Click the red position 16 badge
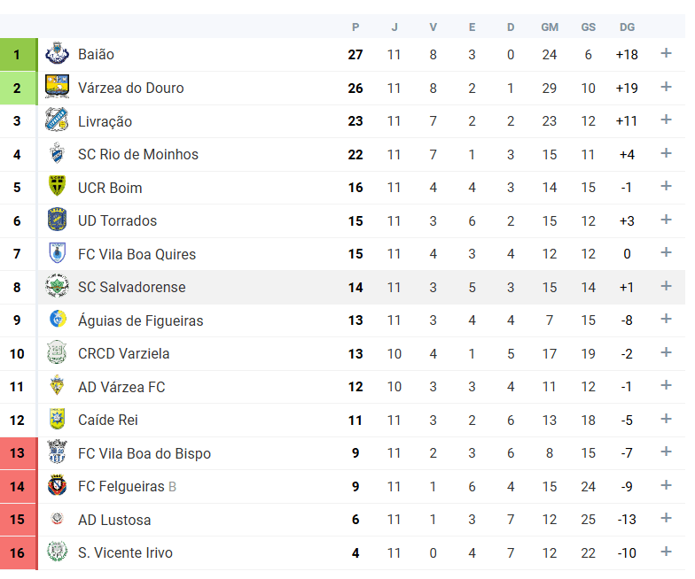This screenshot has width=695, height=579. point(17,552)
